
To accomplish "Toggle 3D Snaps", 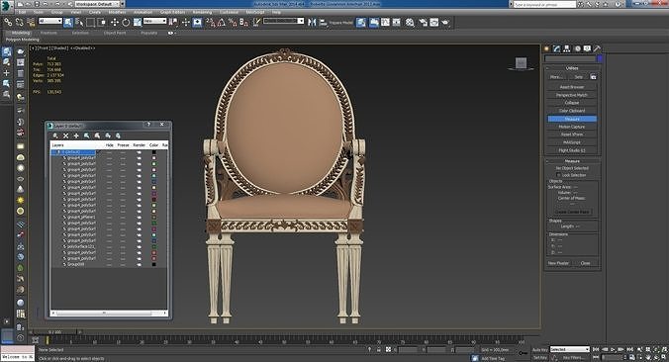I will [x=211, y=22].
